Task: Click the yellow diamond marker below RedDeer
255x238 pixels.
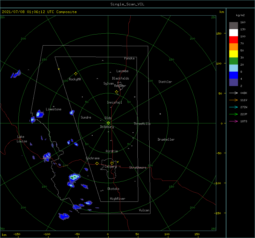Action: (116, 92)
